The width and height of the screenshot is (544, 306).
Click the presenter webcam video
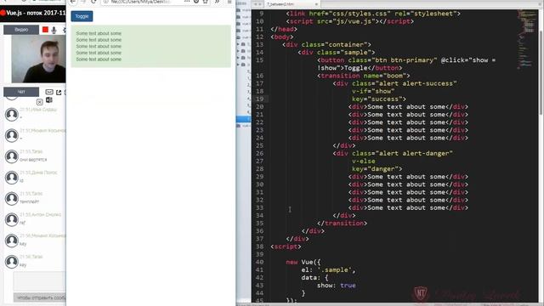pos(38,59)
